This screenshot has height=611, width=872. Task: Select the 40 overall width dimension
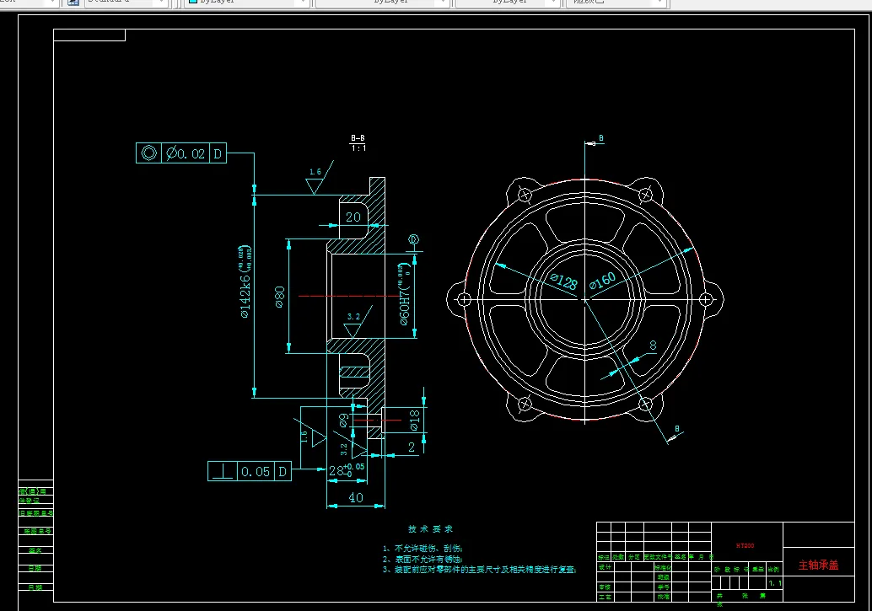(x=356, y=497)
